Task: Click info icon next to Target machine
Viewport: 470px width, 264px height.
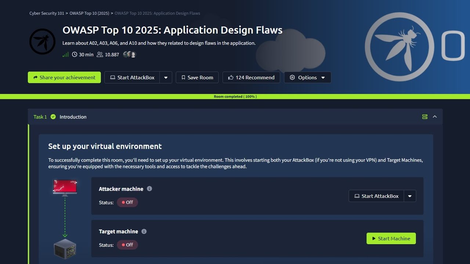Action: [144, 231]
